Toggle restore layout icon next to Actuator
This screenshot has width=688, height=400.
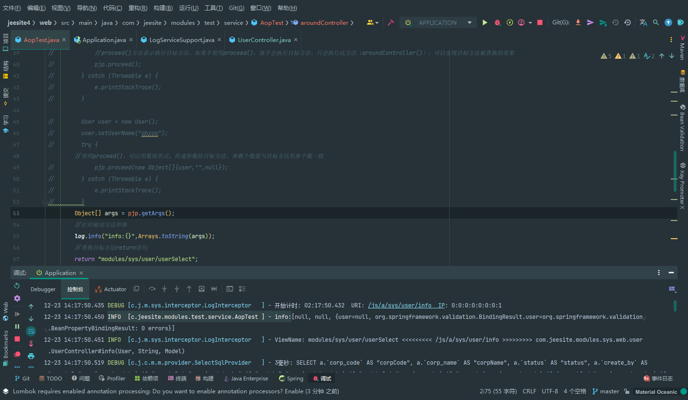coord(136,289)
